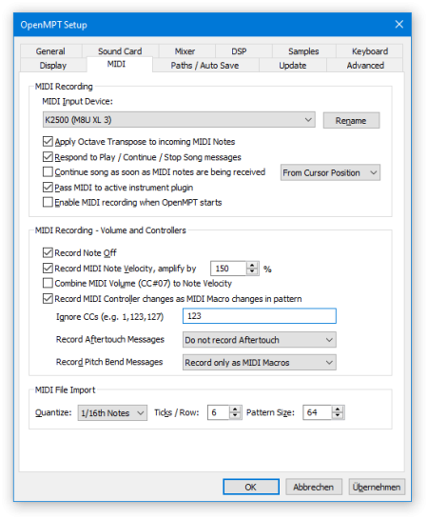Click the Rename button
Image resolution: width=428 pixels, height=519 pixels.
351,121
